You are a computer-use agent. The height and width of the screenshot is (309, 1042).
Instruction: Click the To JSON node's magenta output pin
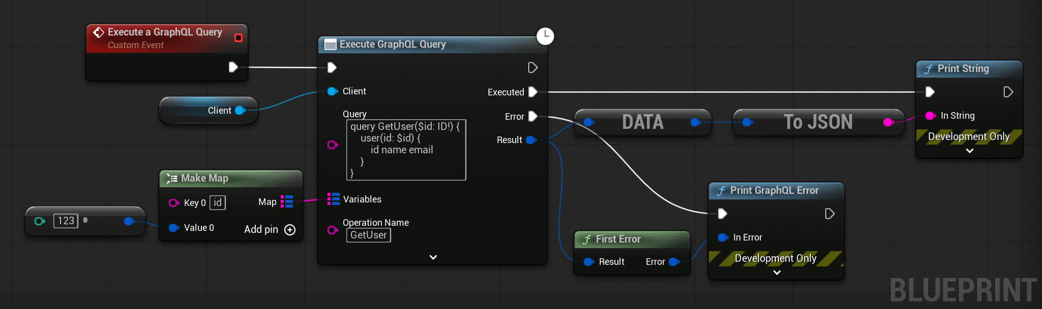click(888, 122)
